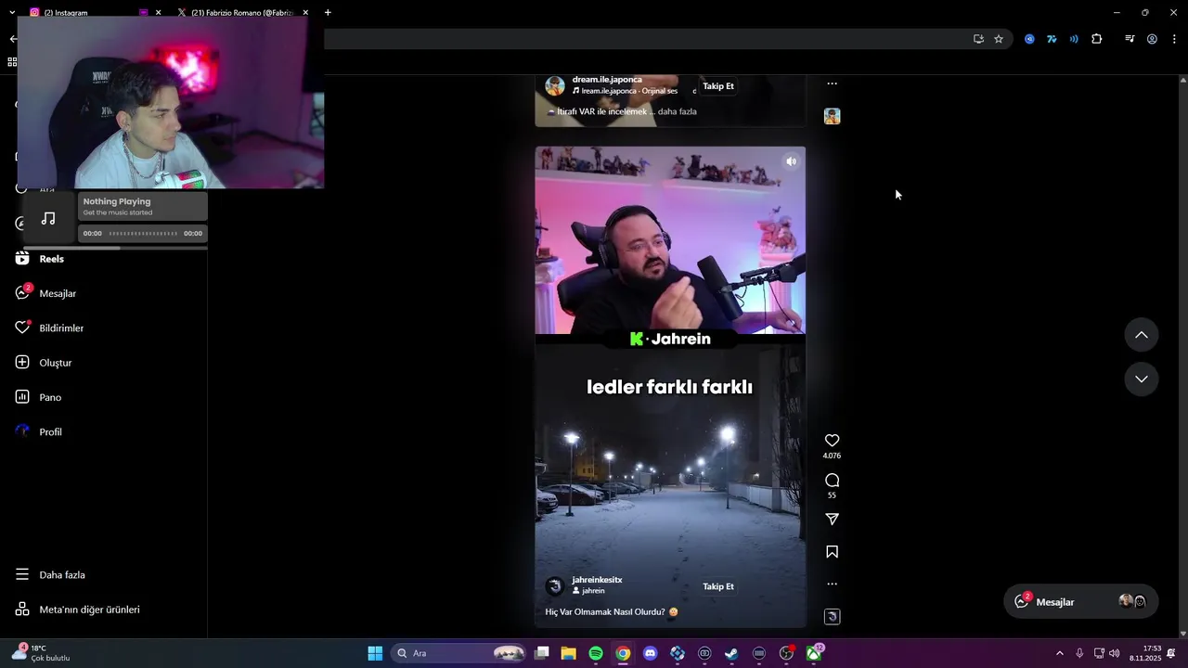
Task: Open Daha fazla menu
Action: pyautogui.click(x=50, y=574)
